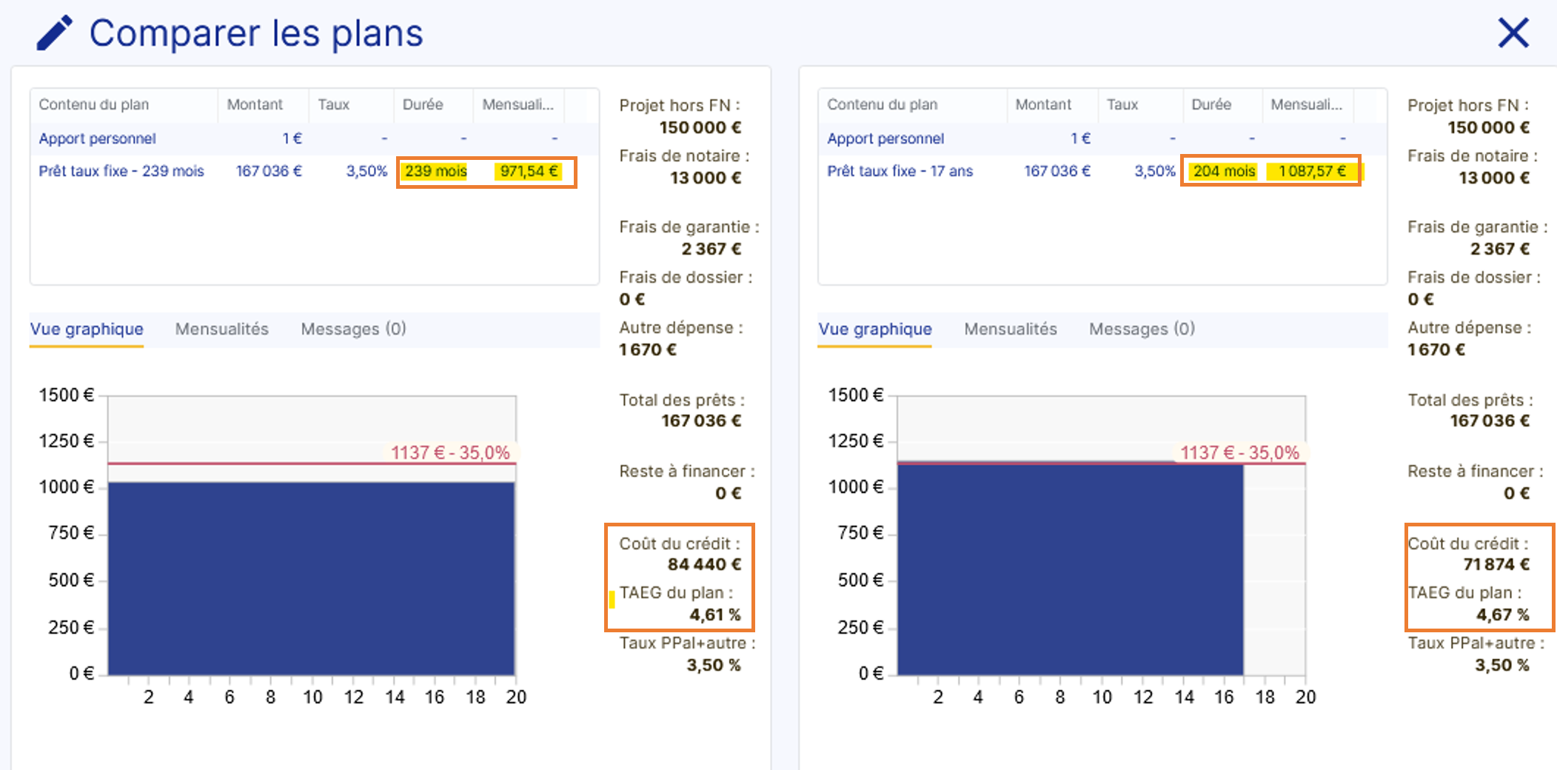Viewport: 1557px width, 770px height.
Task: Click the 204 mois duration cell
Action: click(1224, 171)
